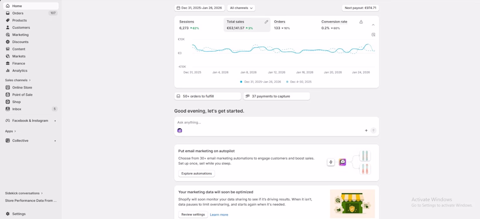Click the plus icon in the ask box
Screen dimensions: 480x219
(366, 130)
